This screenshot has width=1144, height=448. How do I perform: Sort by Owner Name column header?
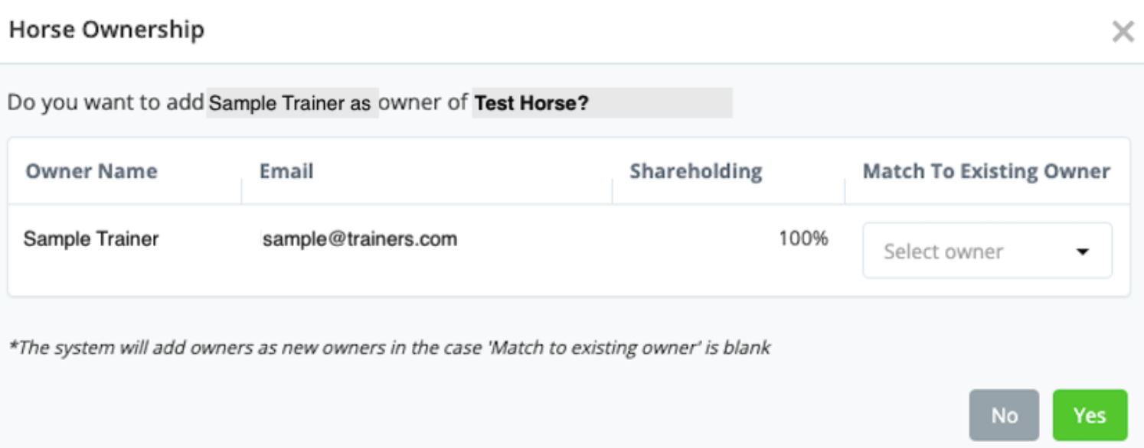click(x=91, y=171)
